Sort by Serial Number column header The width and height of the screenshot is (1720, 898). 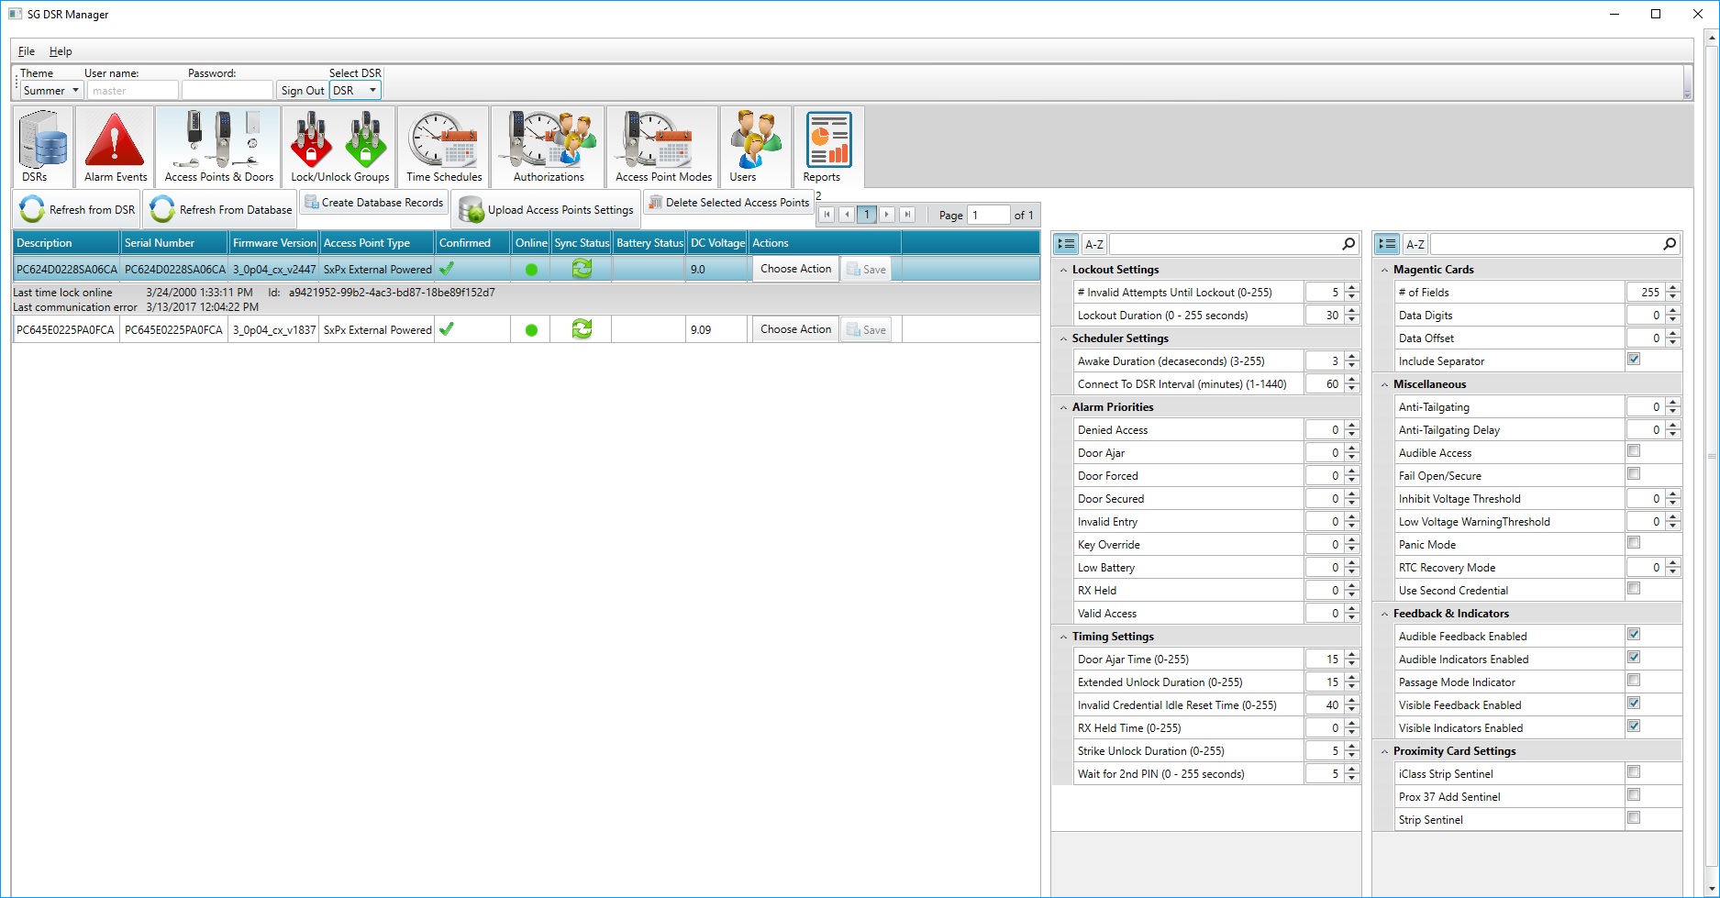pyautogui.click(x=174, y=243)
